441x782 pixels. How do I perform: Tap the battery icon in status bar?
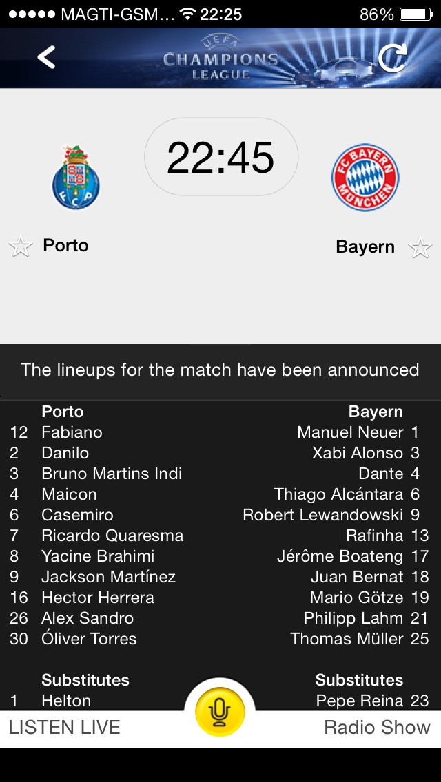pos(417,14)
